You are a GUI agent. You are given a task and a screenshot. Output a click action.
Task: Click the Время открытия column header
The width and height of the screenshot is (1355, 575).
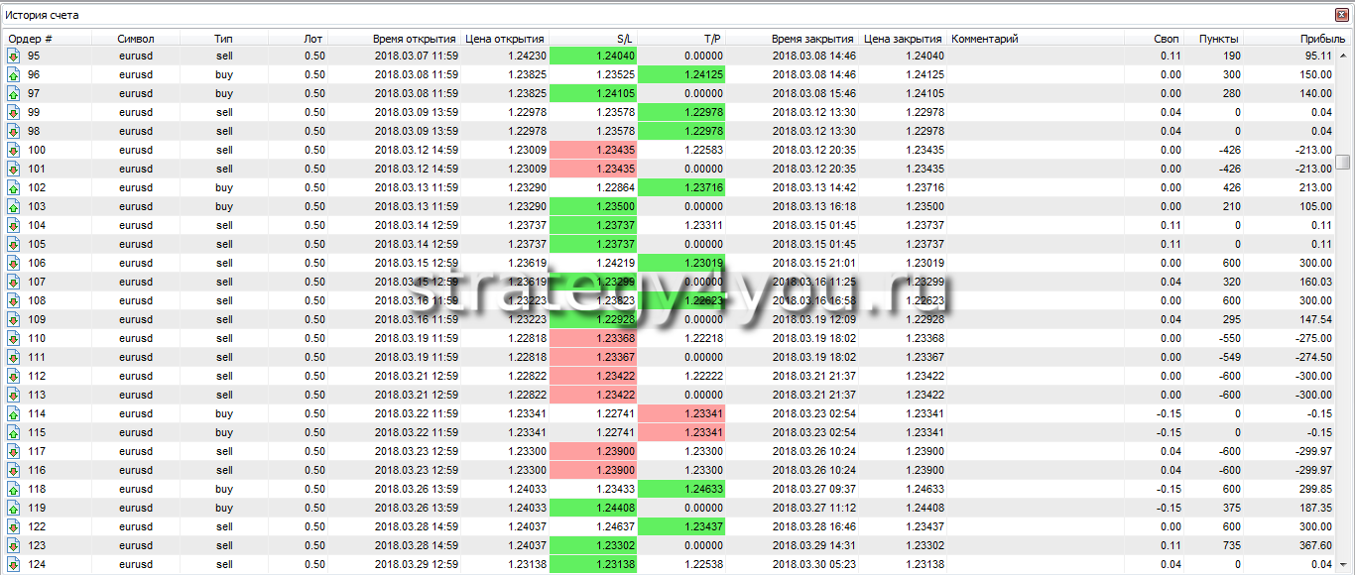click(414, 39)
